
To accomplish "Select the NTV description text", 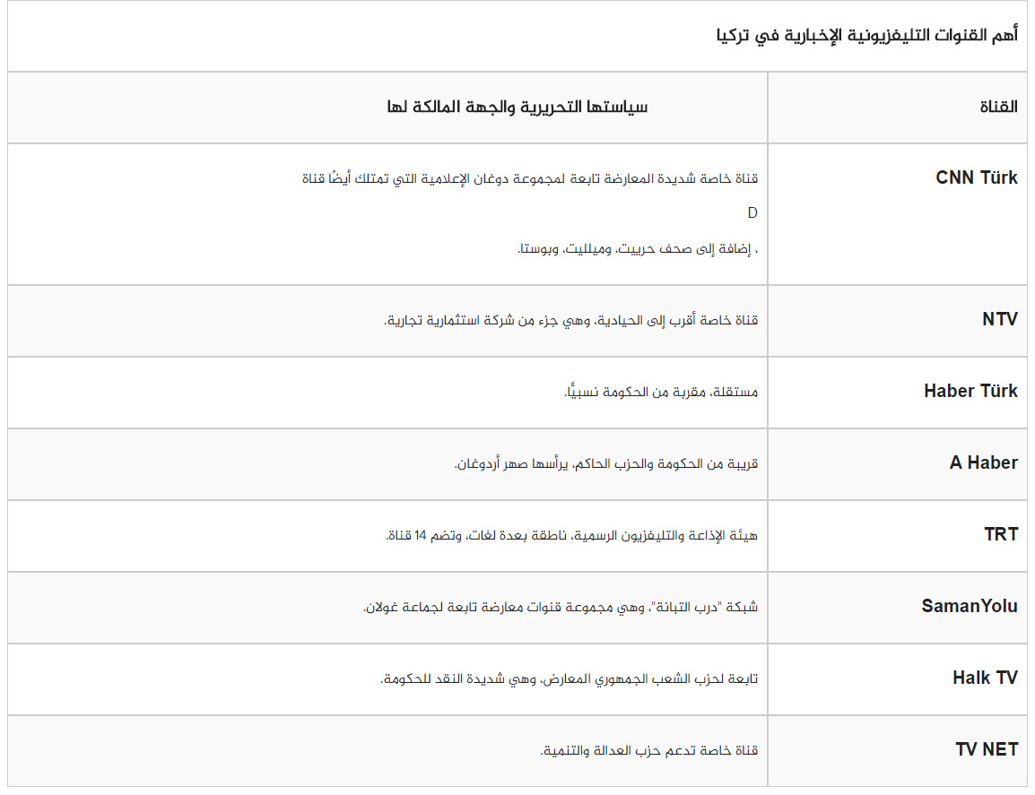I will click(570, 320).
